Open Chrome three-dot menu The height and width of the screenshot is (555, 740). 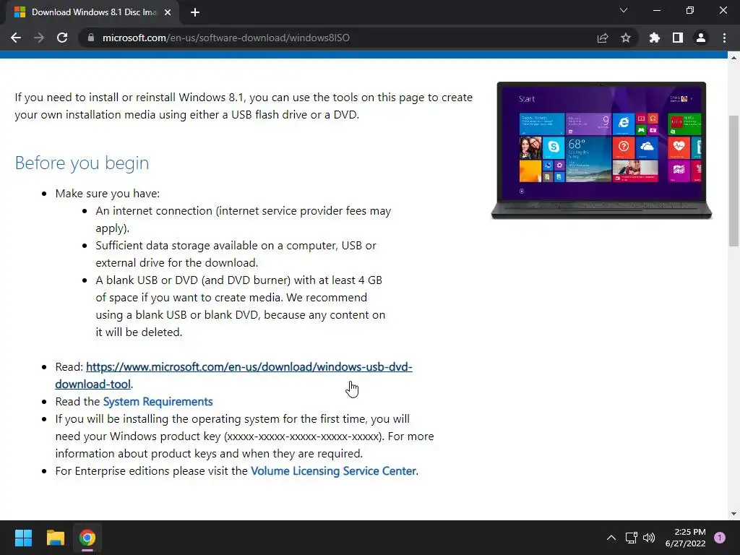coord(724,38)
